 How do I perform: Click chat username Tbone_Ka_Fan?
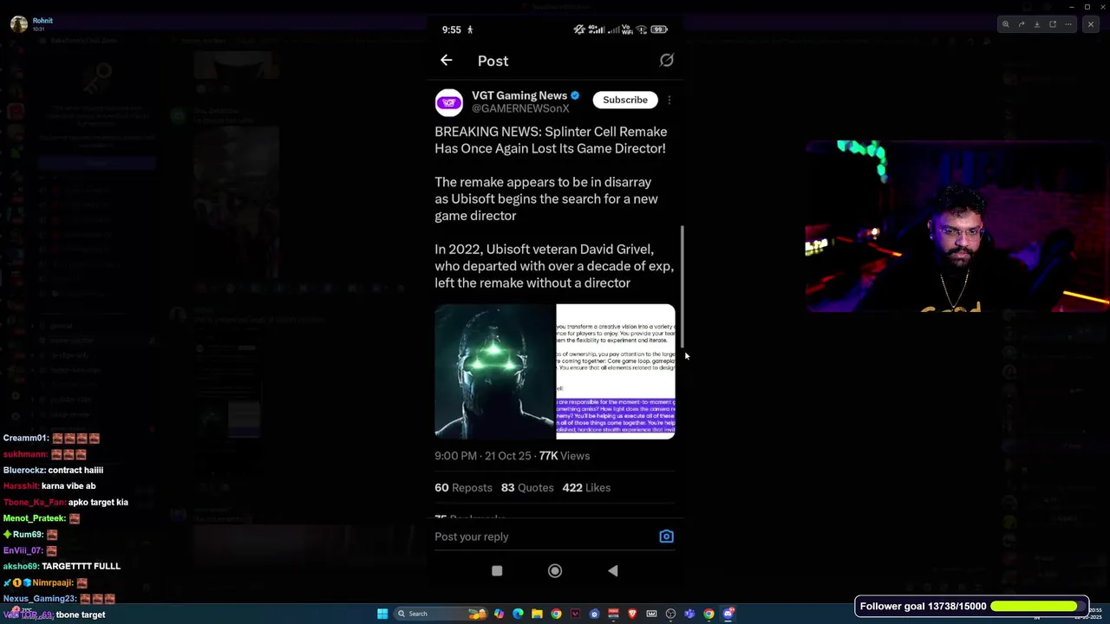point(34,502)
